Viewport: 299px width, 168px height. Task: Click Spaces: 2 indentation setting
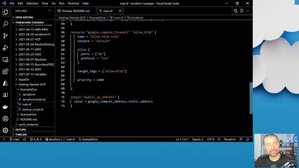198,140
